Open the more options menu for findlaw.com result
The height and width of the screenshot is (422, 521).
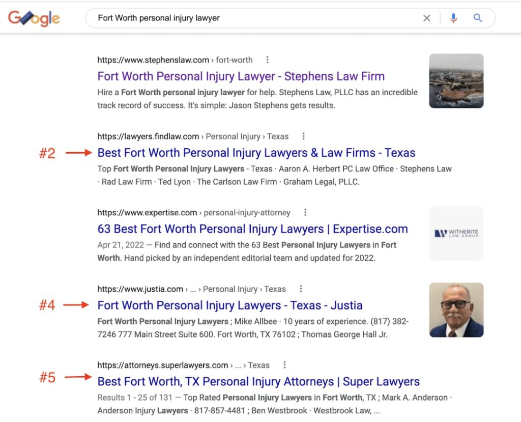pos(303,136)
